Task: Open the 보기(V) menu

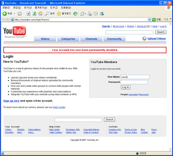Action: [28, 7]
